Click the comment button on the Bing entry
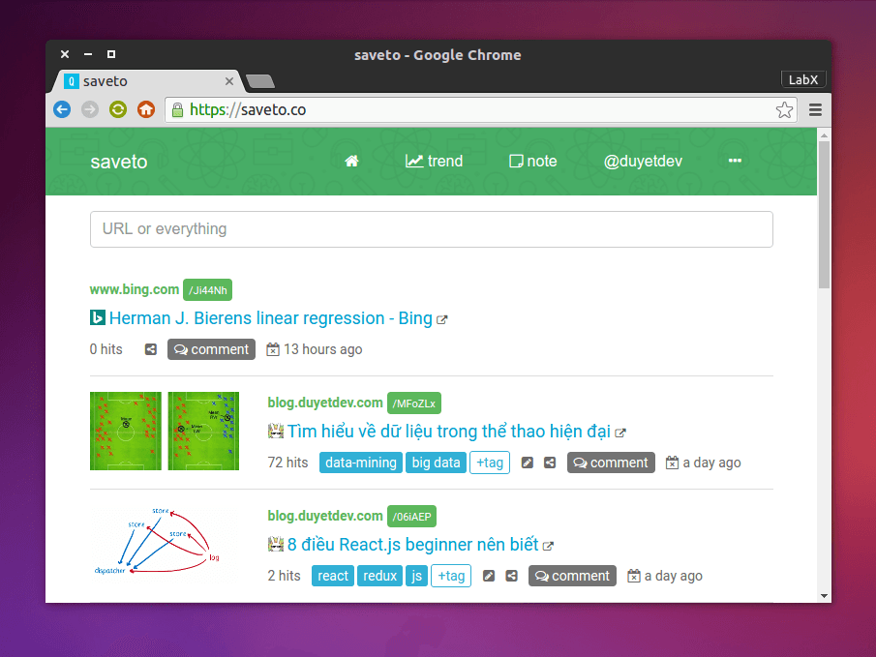Image resolution: width=876 pixels, height=657 pixels. 211,349
